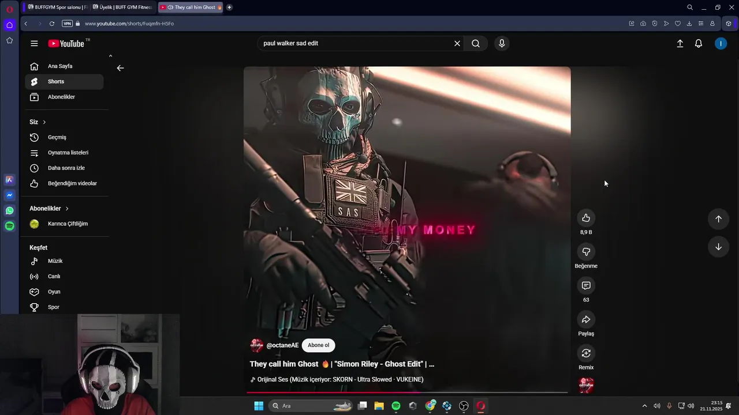
Task: Click the Short title 'They call him Ghost'
Action: 342,364
